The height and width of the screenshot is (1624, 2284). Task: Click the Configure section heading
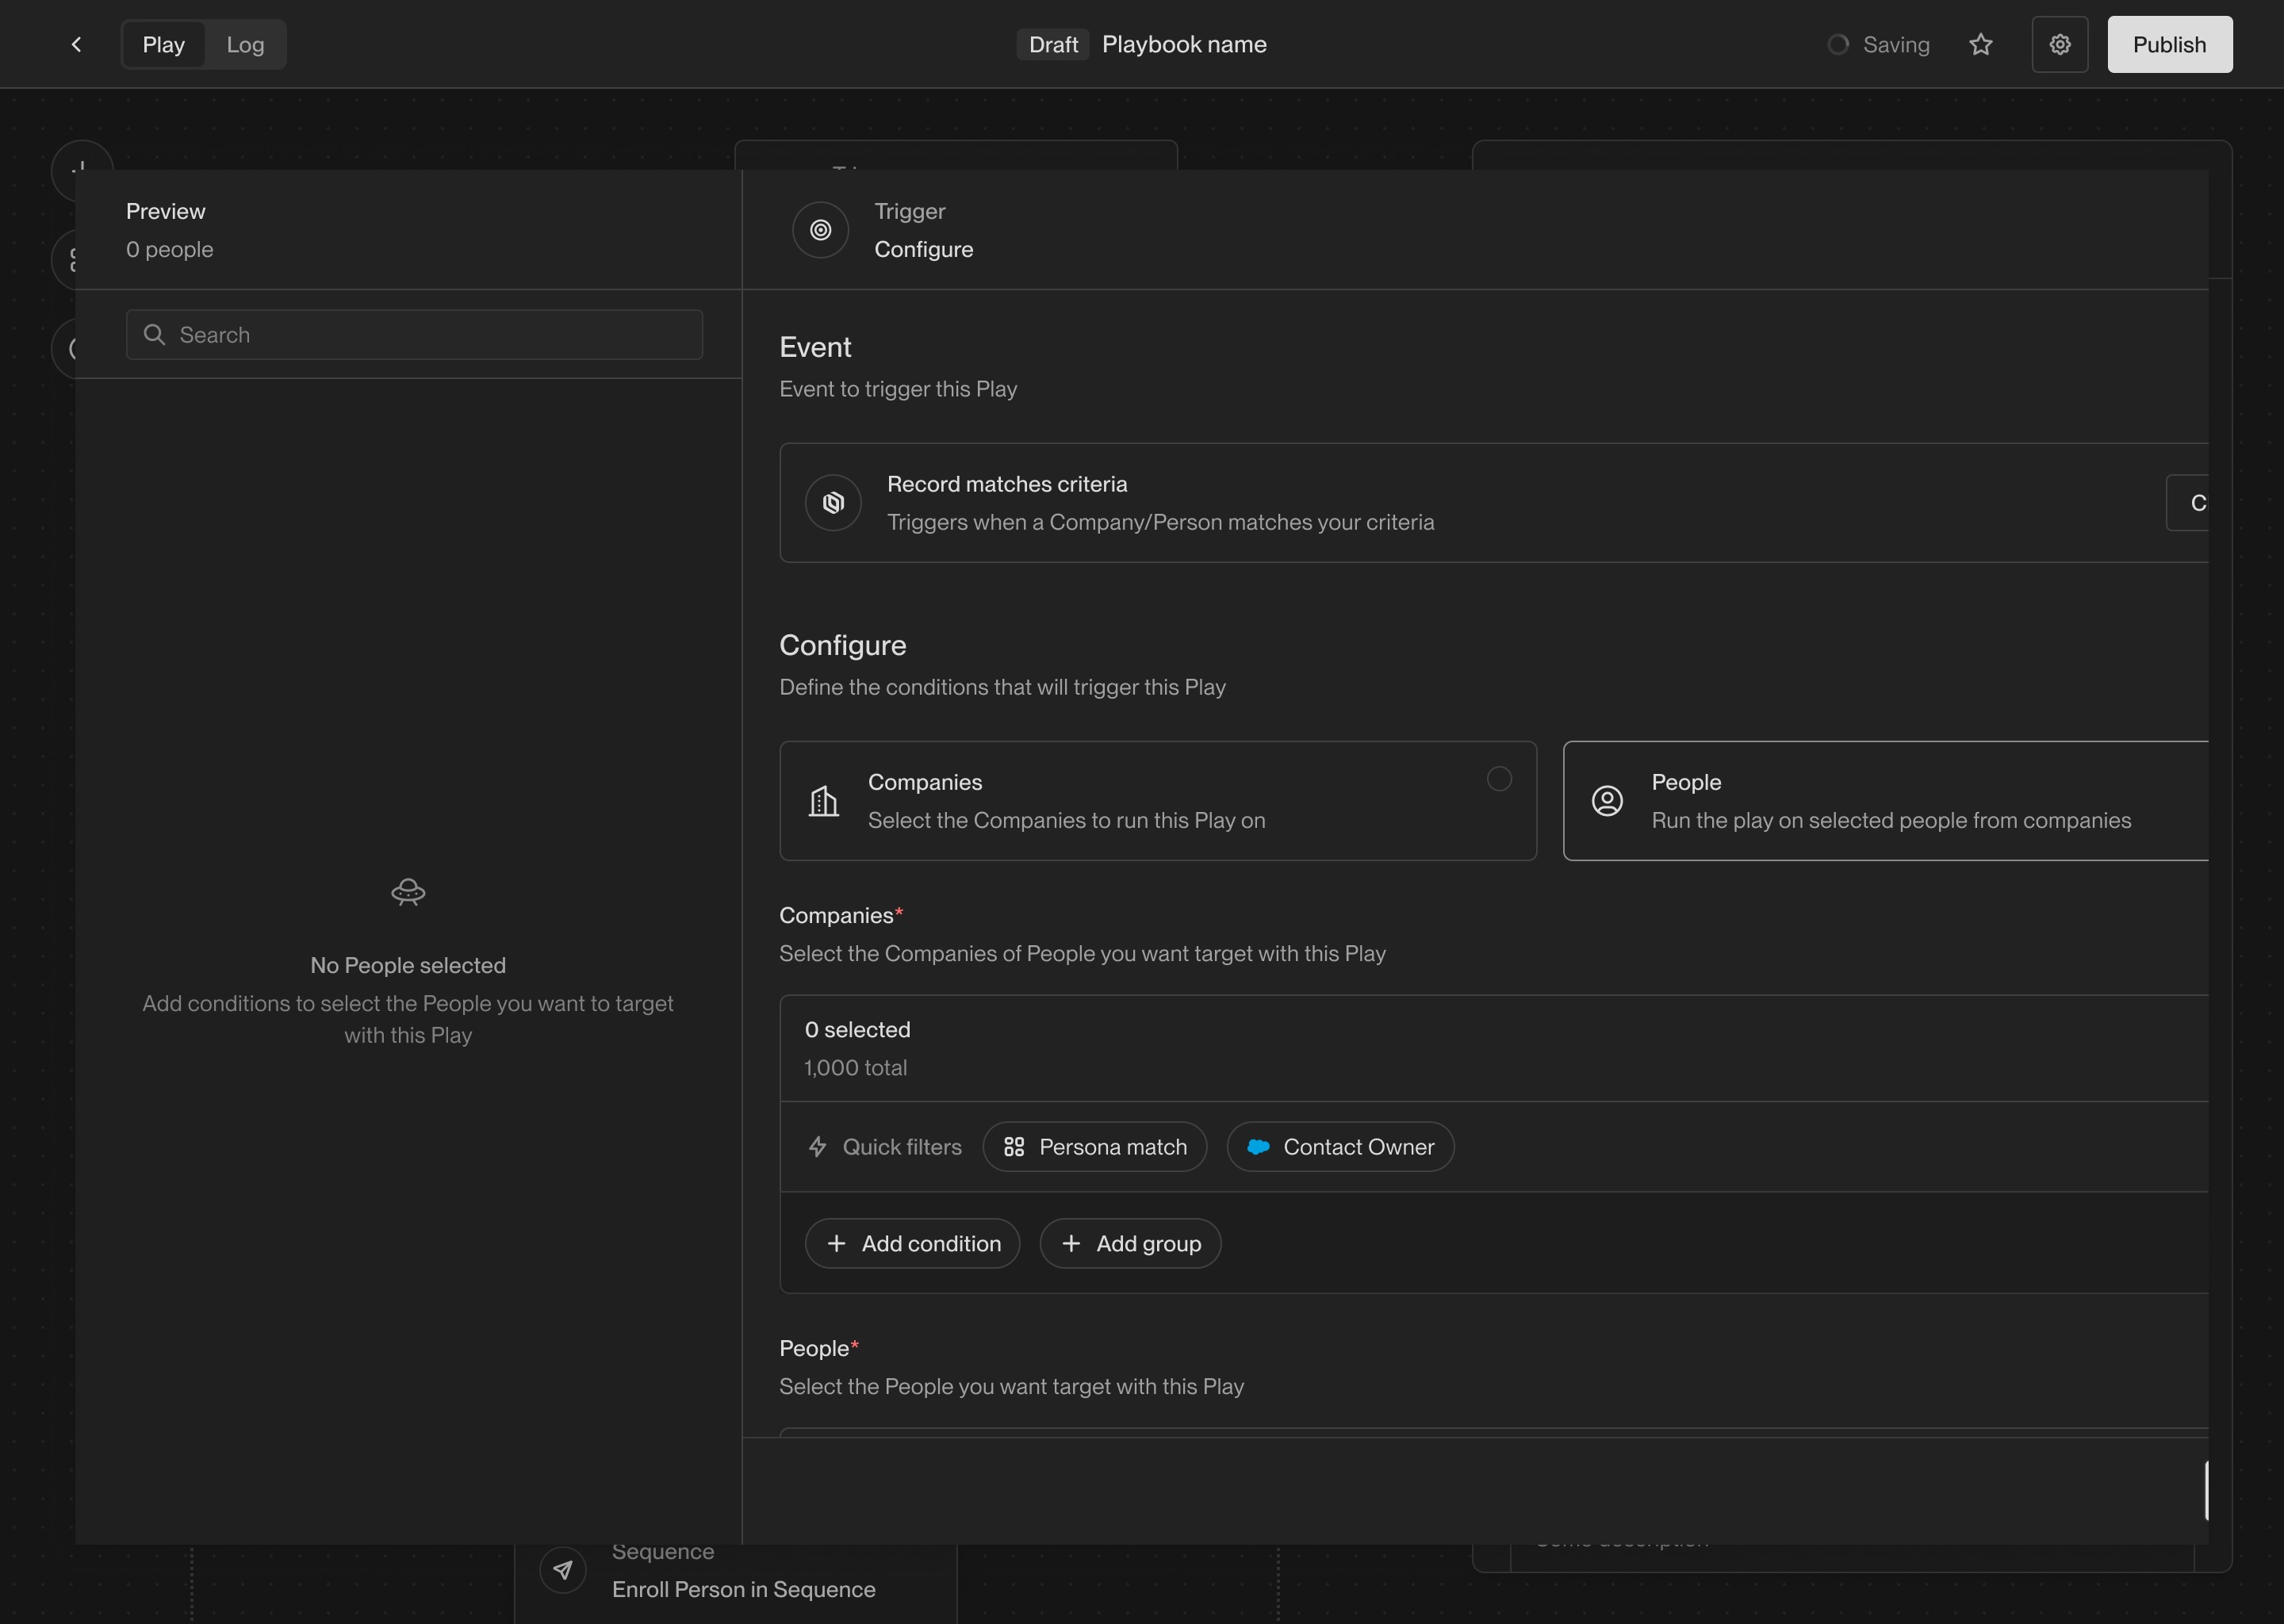(842, 645)
